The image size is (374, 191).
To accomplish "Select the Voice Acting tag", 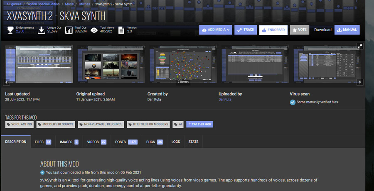I will pos(19,124).
